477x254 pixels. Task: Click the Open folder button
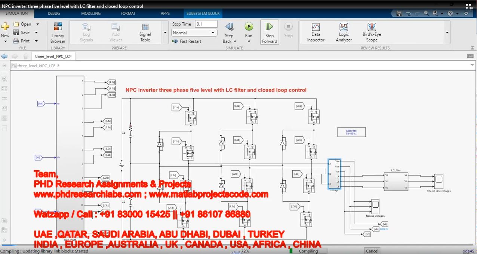(22, 24)
